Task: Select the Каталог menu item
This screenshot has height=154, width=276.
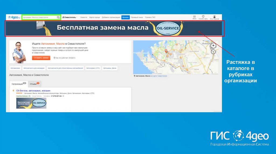Action: (126, 17)
